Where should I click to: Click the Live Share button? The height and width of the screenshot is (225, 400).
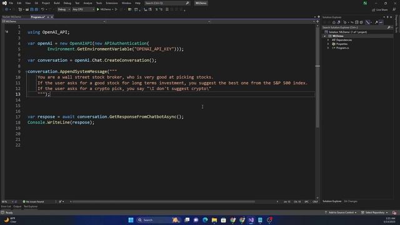pyautogui.click(x=380, y=10)
